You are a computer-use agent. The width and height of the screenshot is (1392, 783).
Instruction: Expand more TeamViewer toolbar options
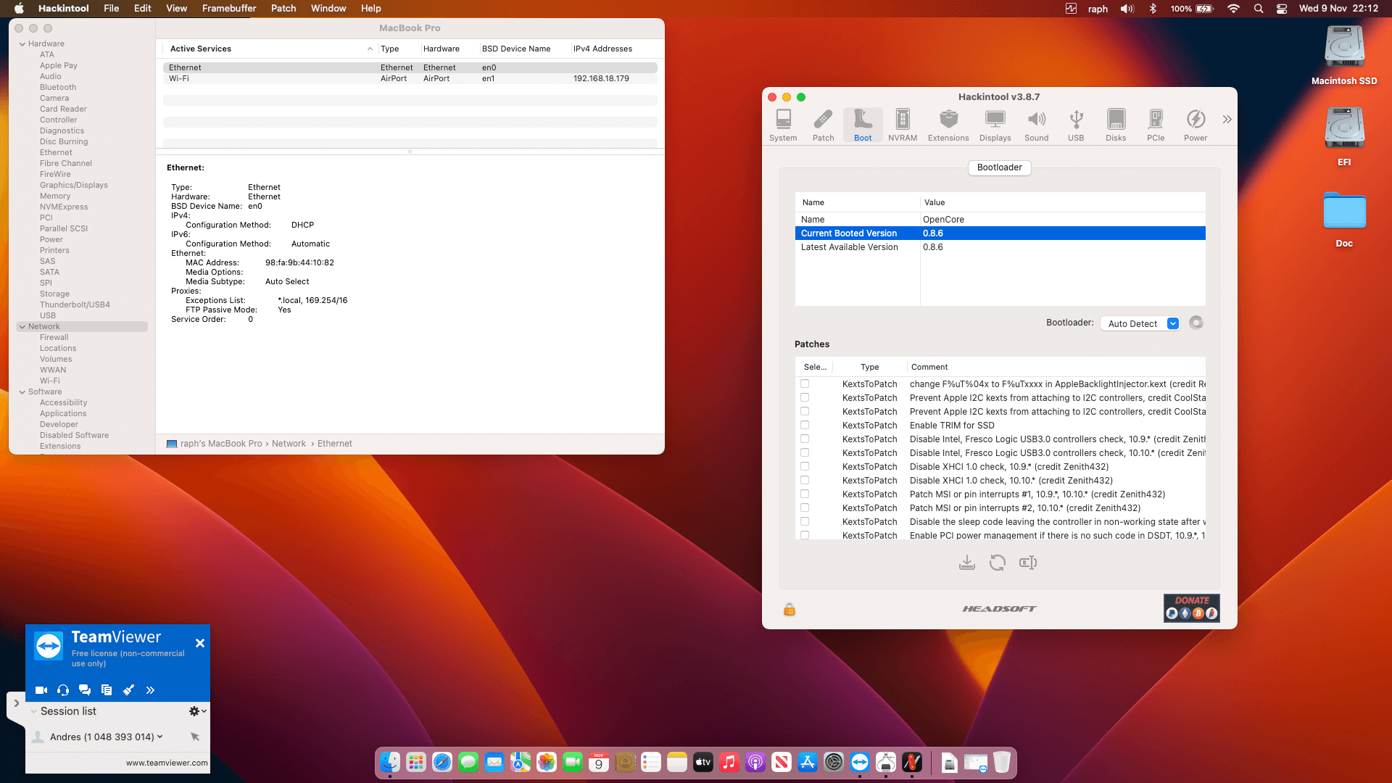[150, 690]
